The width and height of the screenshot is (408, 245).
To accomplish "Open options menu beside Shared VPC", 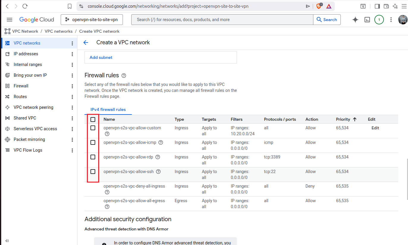I will [x=72, y=118].
